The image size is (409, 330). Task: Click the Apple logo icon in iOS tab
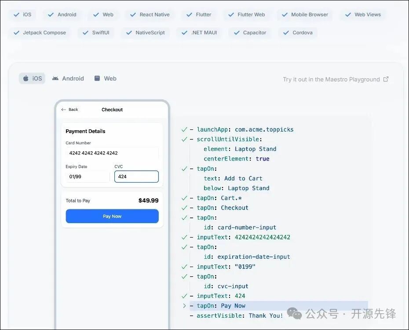[26, 78]
